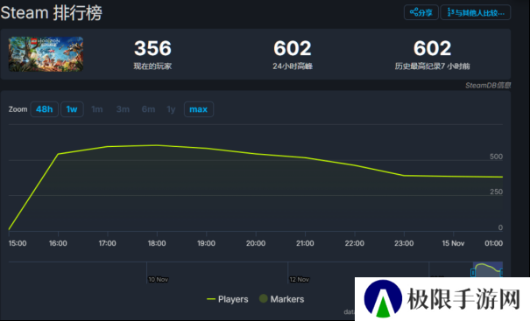This screenshot has width=530, height=321.
Task: Open the compare with others button
Action: pos(476,13)
